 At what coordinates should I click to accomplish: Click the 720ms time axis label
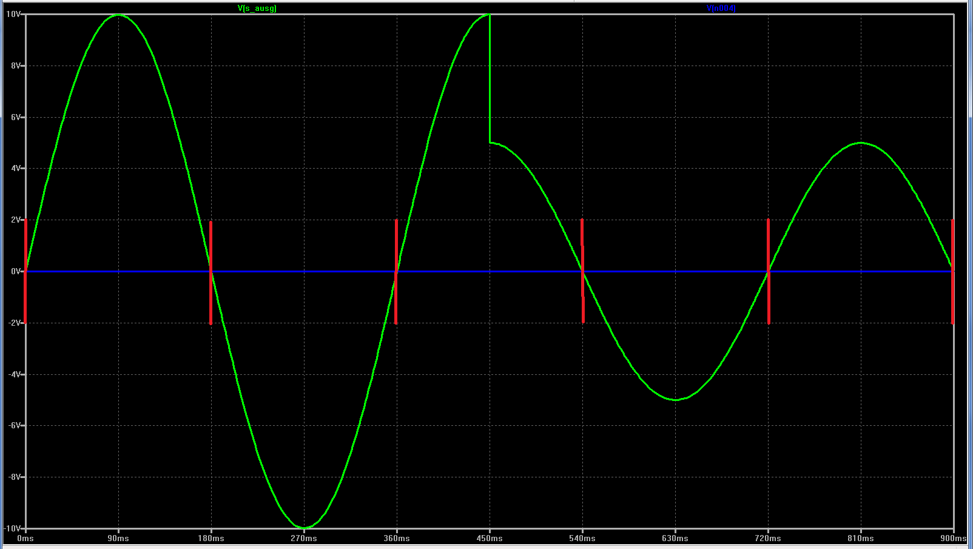(768, 539)
